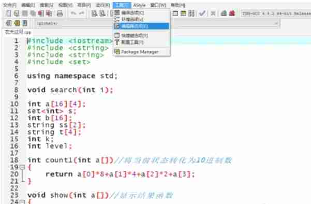Click the Close All files toolbar icon

(49, 13)
